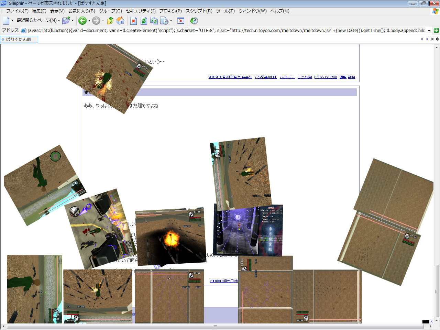Click the vertical scrollbar thumb
Screen dimensions: 440x330
pyautogui.click(x=436, y=291)
